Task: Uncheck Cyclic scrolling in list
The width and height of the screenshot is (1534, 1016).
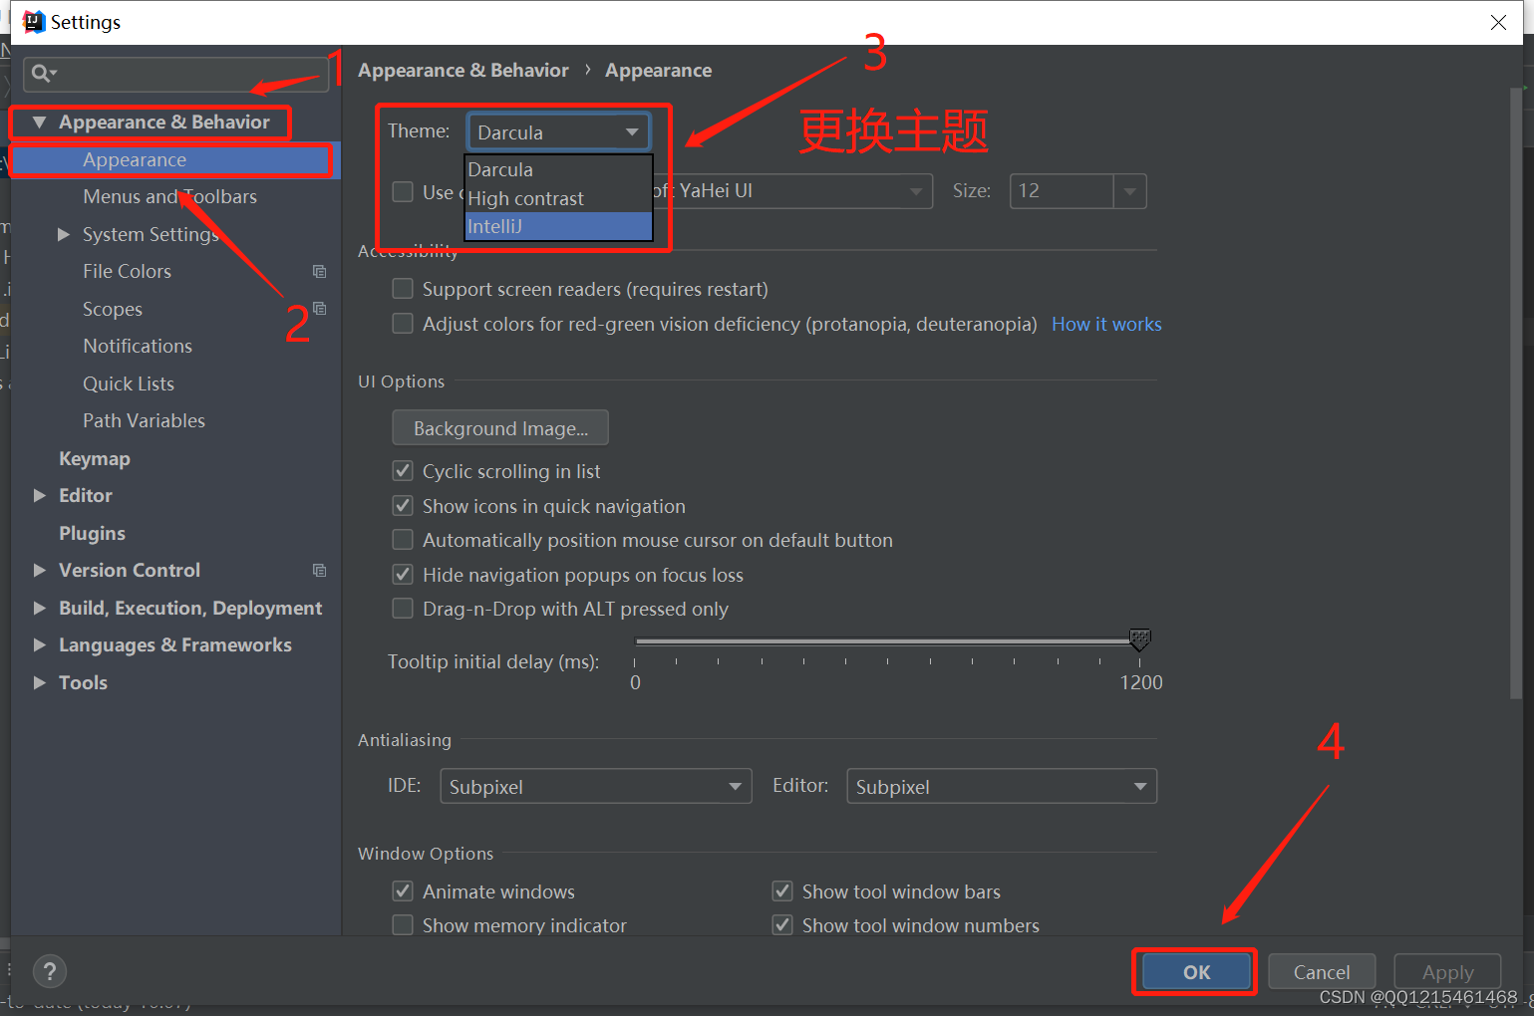Action: pyautogui.click(x=403, y=471)
